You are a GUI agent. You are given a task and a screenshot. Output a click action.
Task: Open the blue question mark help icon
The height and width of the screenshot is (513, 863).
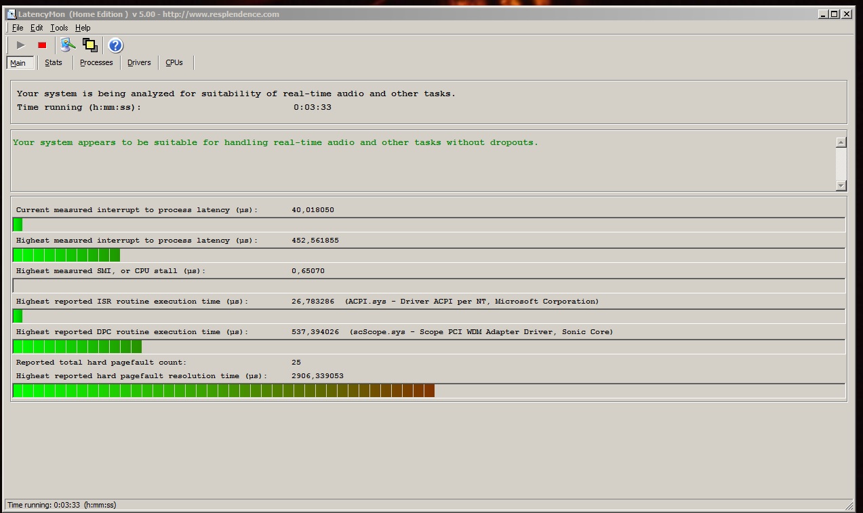[116, 45]
